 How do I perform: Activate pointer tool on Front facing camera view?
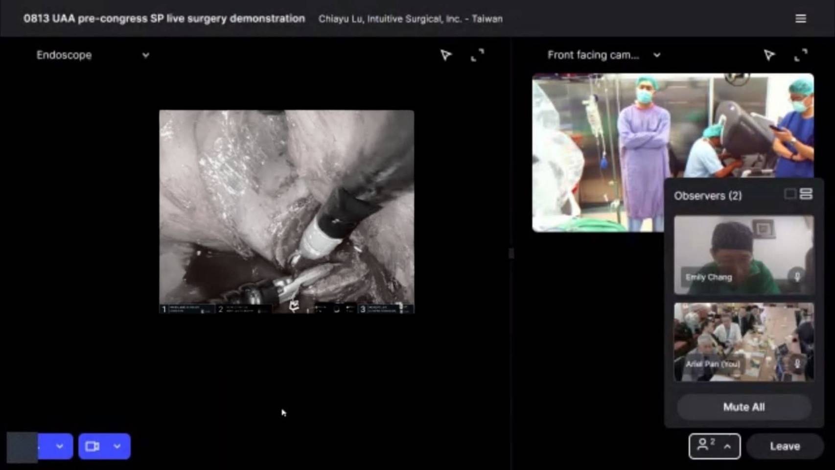pyautogui.click(x=769, y=55)
